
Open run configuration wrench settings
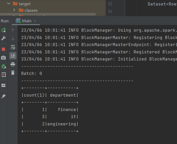[3, 38]
